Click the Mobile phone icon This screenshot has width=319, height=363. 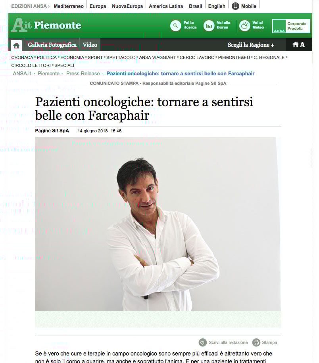pyautogui.click(x=235, y=6)
